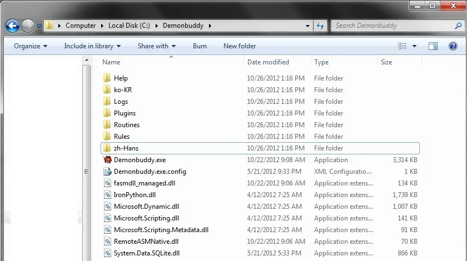
Task: Select the Plugins folder icon
Action: click(x=107, y=113)
